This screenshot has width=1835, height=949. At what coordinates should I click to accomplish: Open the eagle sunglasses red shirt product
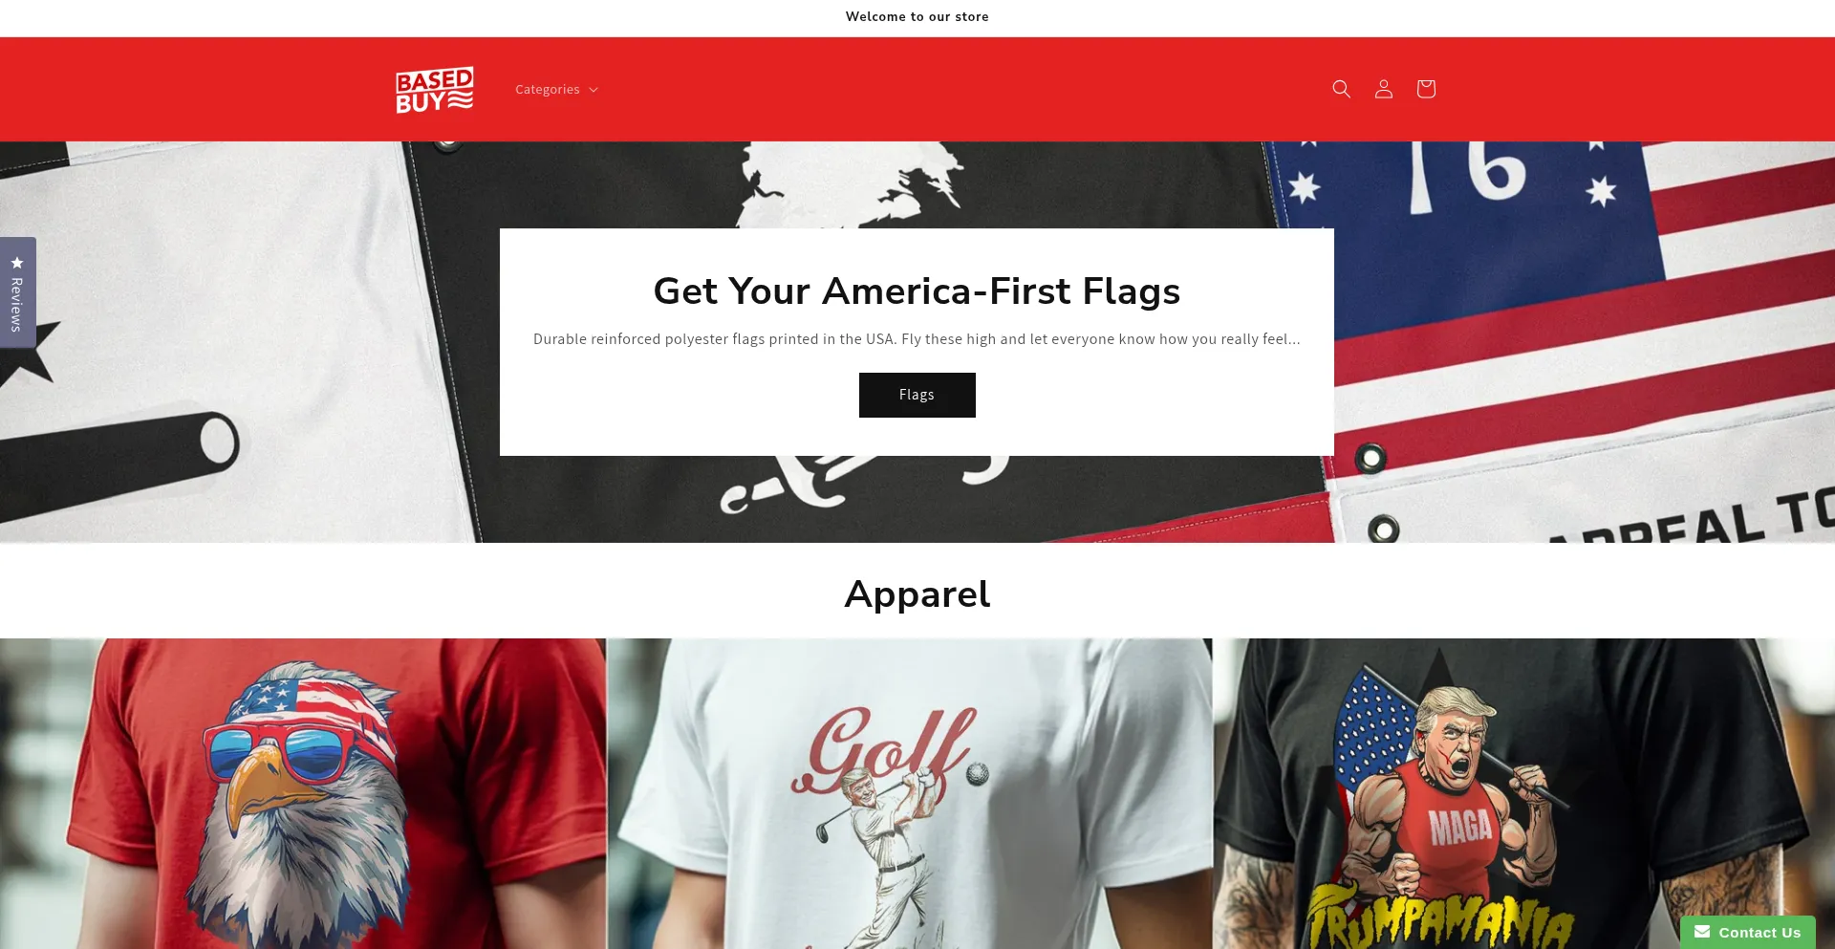pos(302,793)
